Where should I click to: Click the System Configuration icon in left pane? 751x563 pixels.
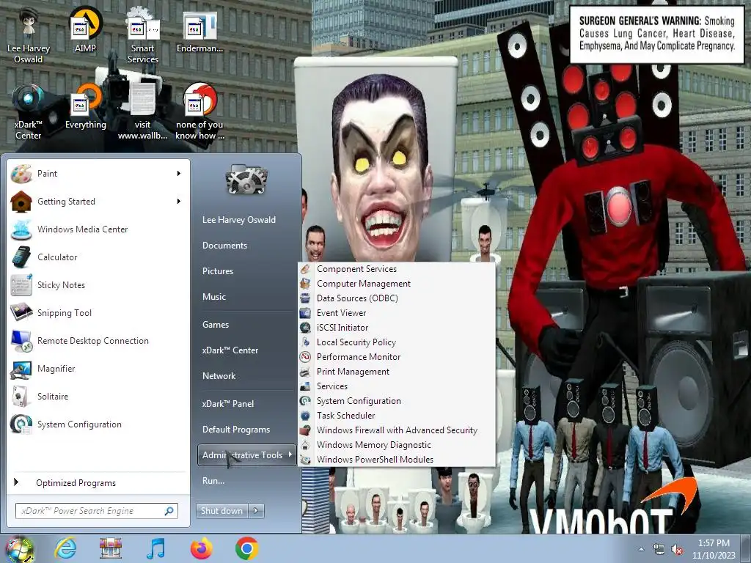(x=21, y=424)
